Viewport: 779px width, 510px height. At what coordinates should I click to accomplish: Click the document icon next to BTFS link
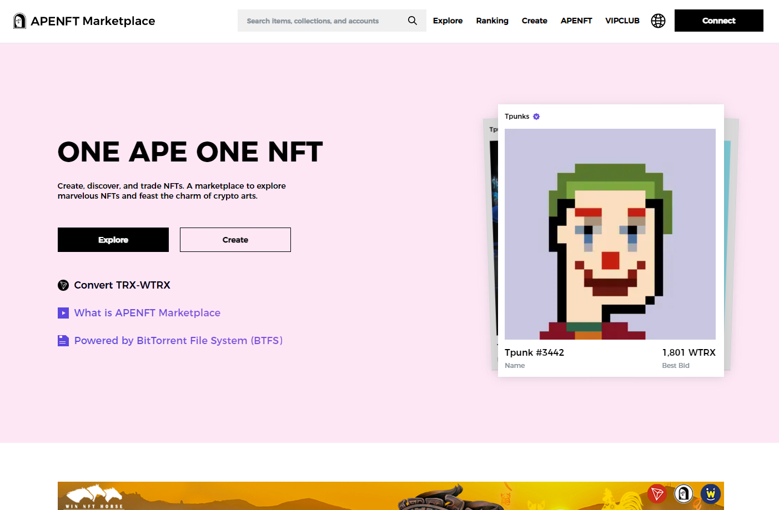click(x=63, y=341)
